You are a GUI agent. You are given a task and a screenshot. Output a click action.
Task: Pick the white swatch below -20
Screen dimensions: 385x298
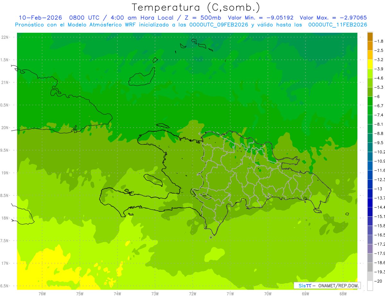click(370, 286)
